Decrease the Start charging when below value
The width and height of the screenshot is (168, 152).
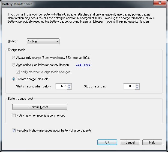(69, 88)
